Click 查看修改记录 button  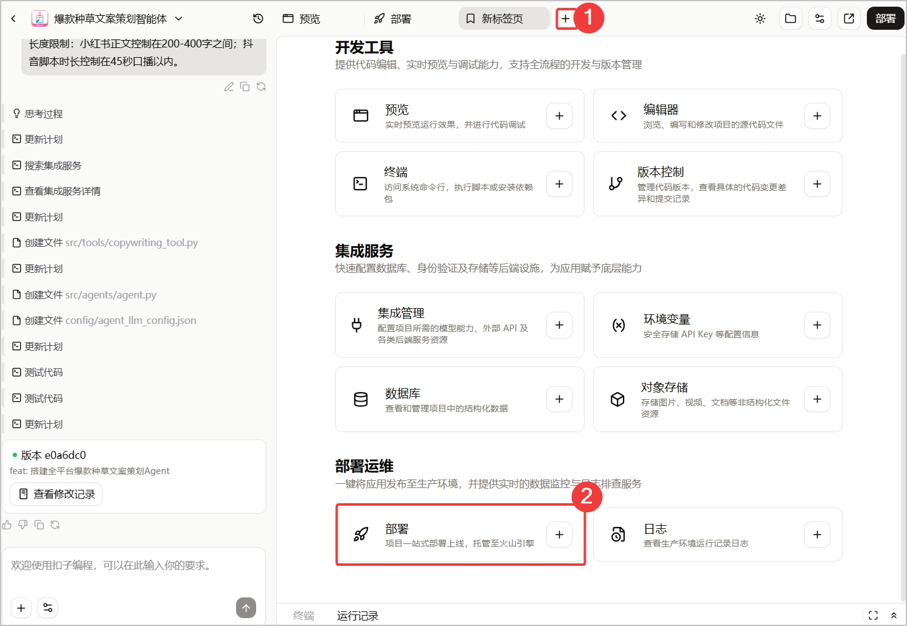[56, 494]
